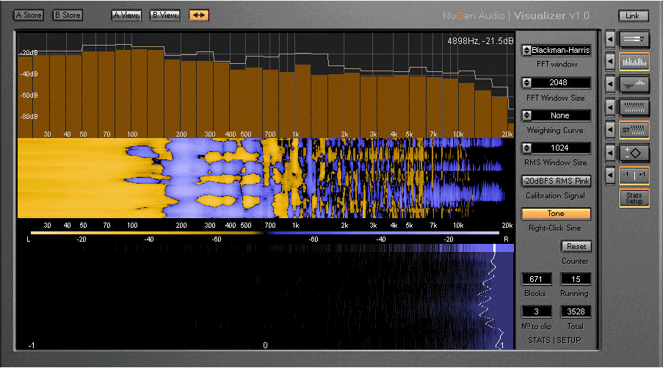Click the arrow beside the stereo difference view
This screenshot has width=663, height=368.
coord(610,84)
